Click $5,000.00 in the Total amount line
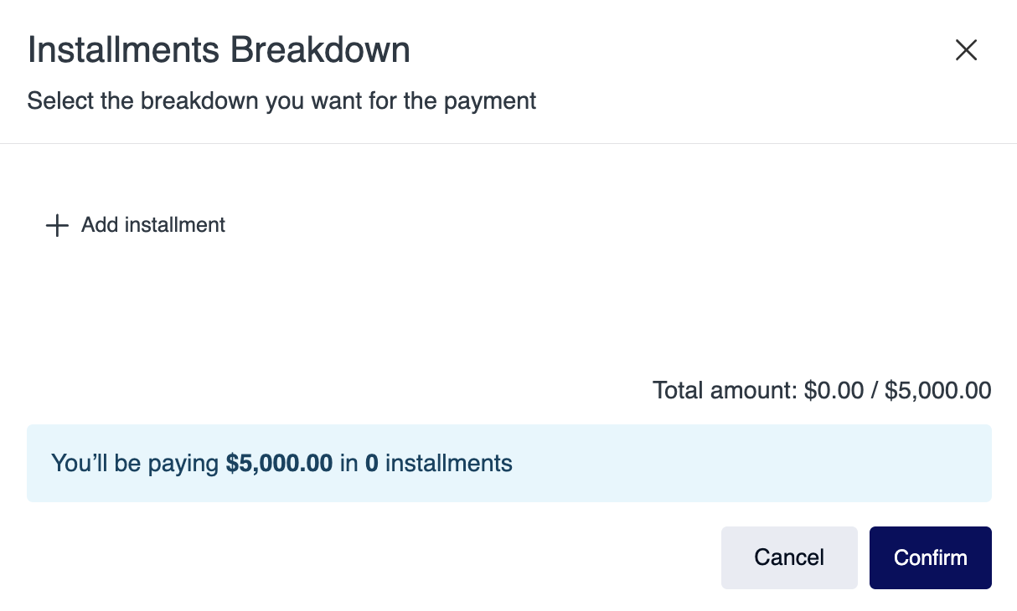Viewport: 1017px width, 611px height. pyautogui.click(x=937, y=390)
